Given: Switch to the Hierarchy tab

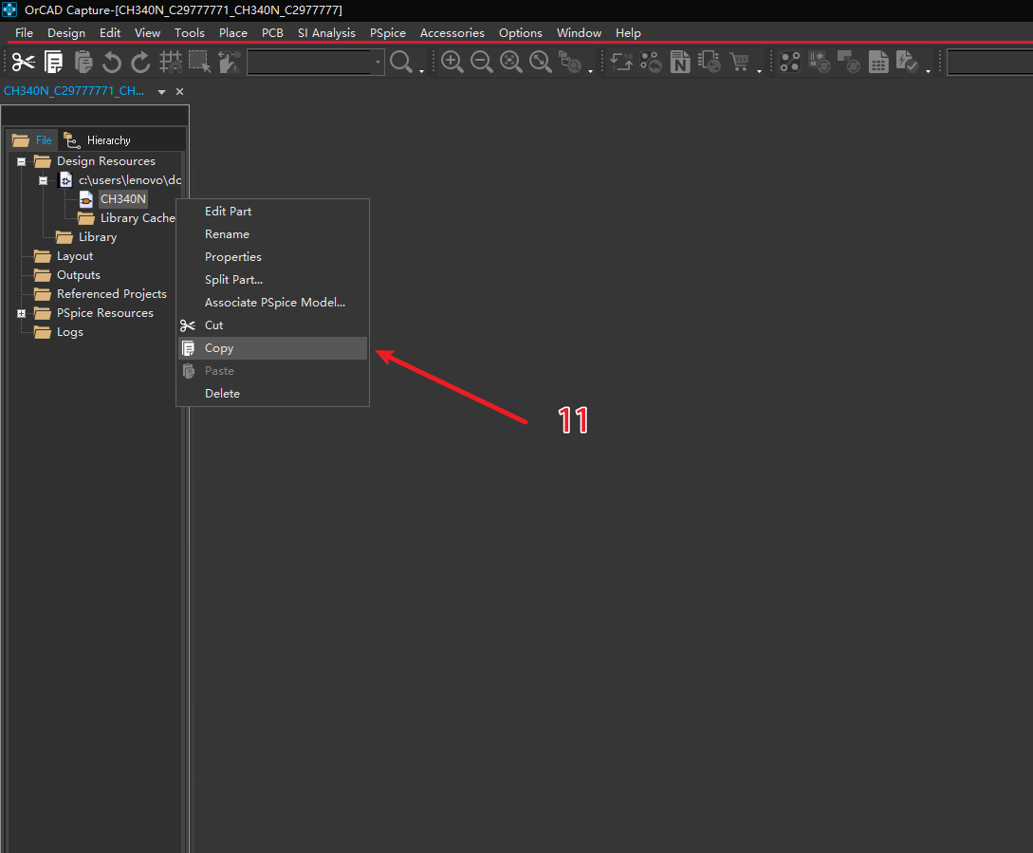Looking at the screenshot, I should pyautogui.click(x=97, y=139).
